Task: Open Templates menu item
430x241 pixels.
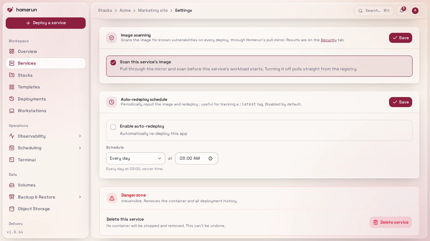Action: (46, 87)
